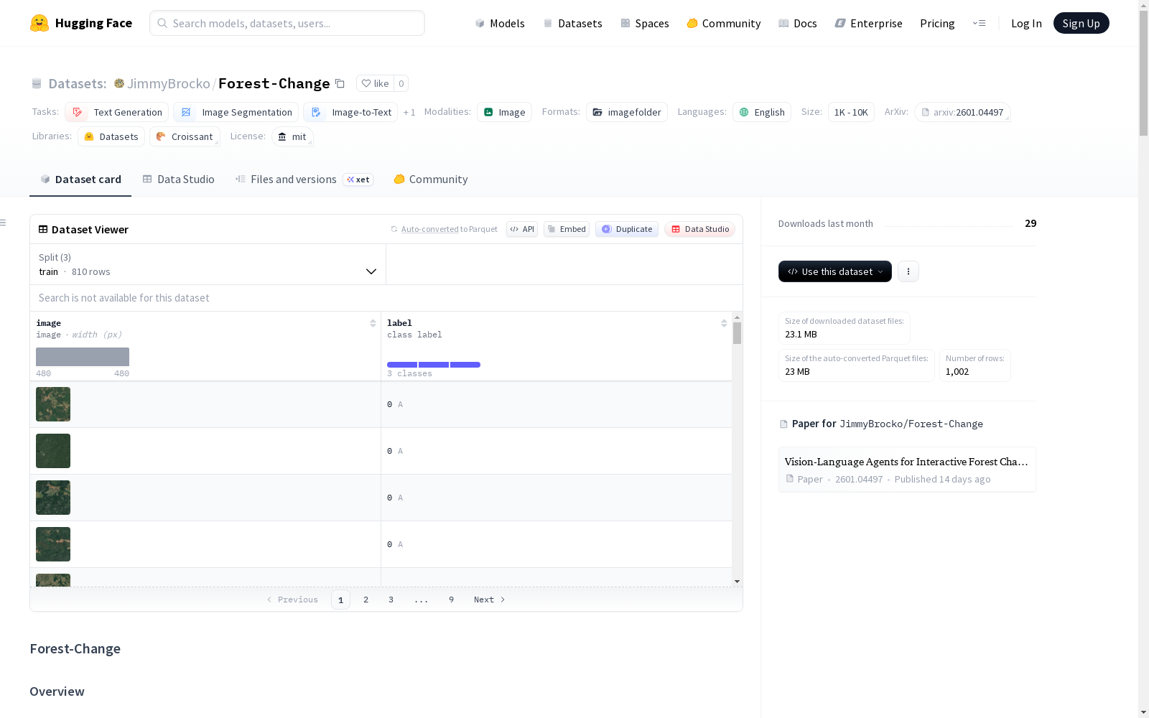
Task: Click the Auto-converted link
Action: (x=429, y=229)
